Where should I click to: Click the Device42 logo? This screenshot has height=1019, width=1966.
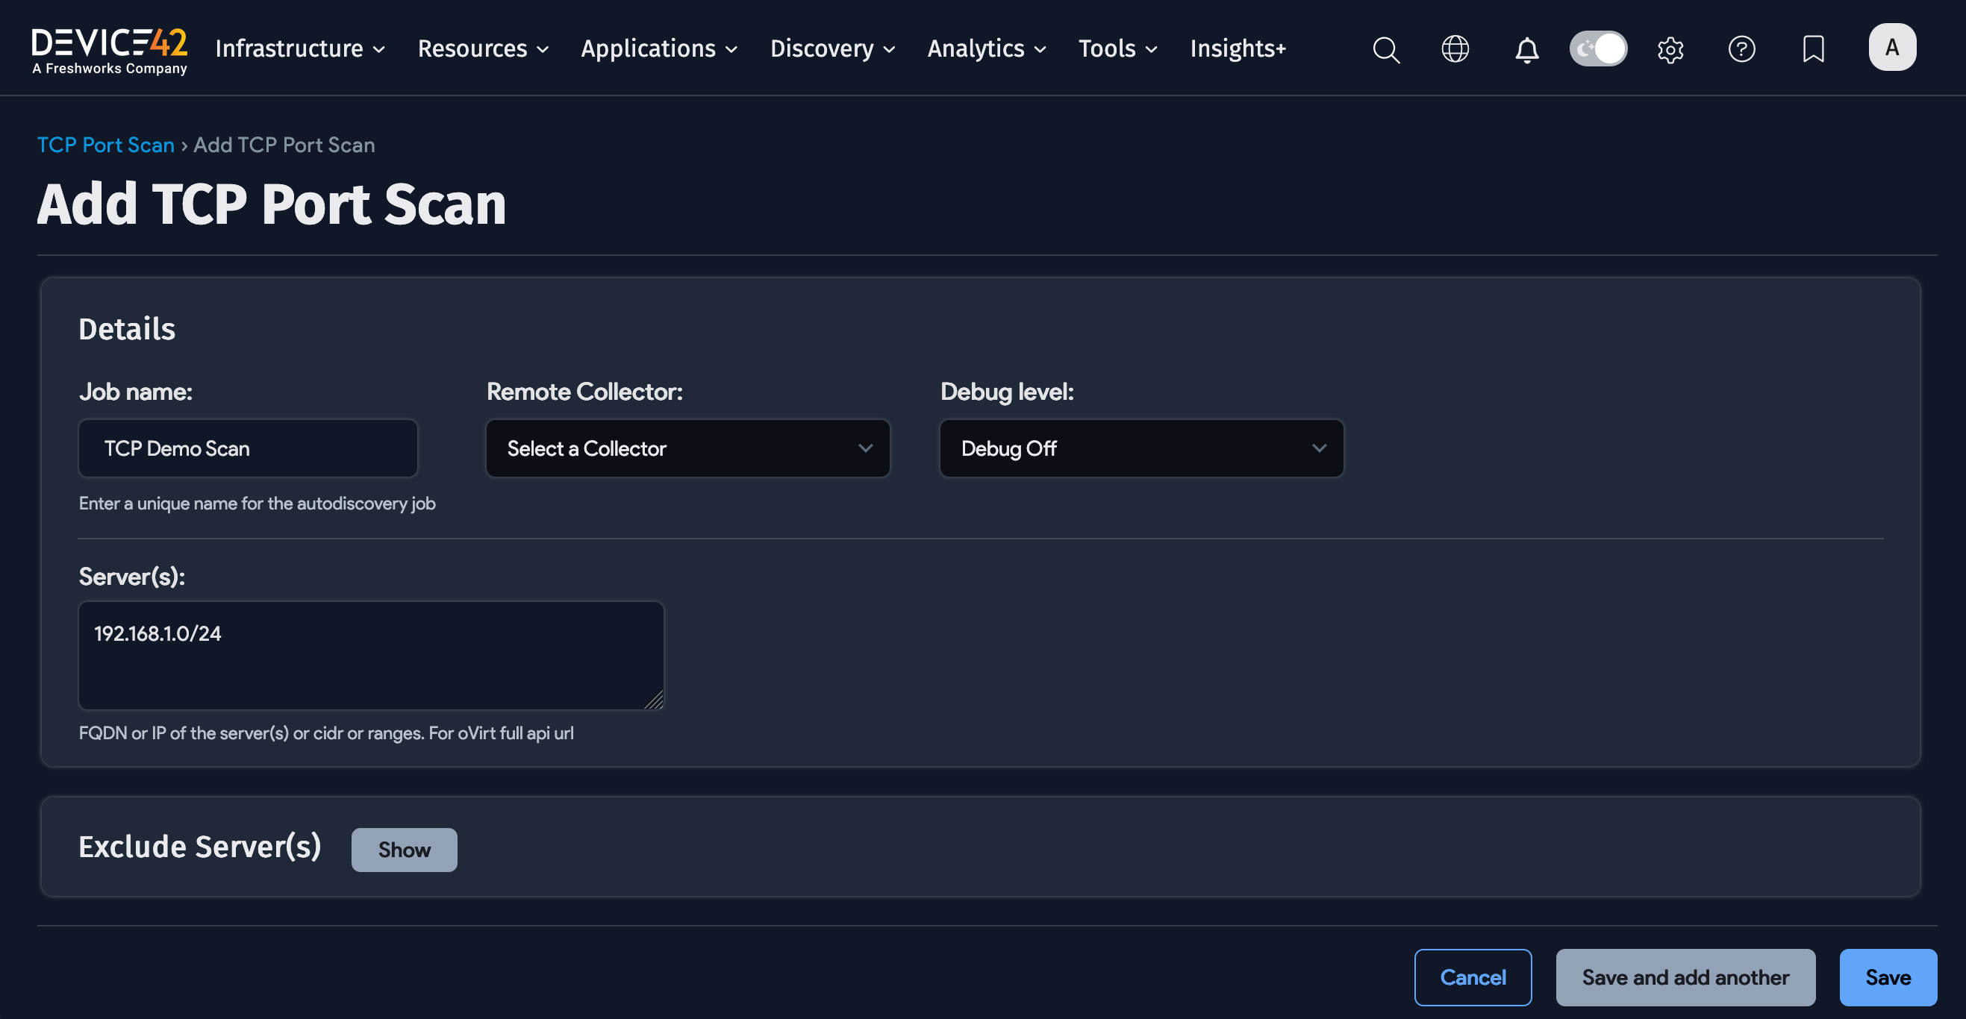109,47
